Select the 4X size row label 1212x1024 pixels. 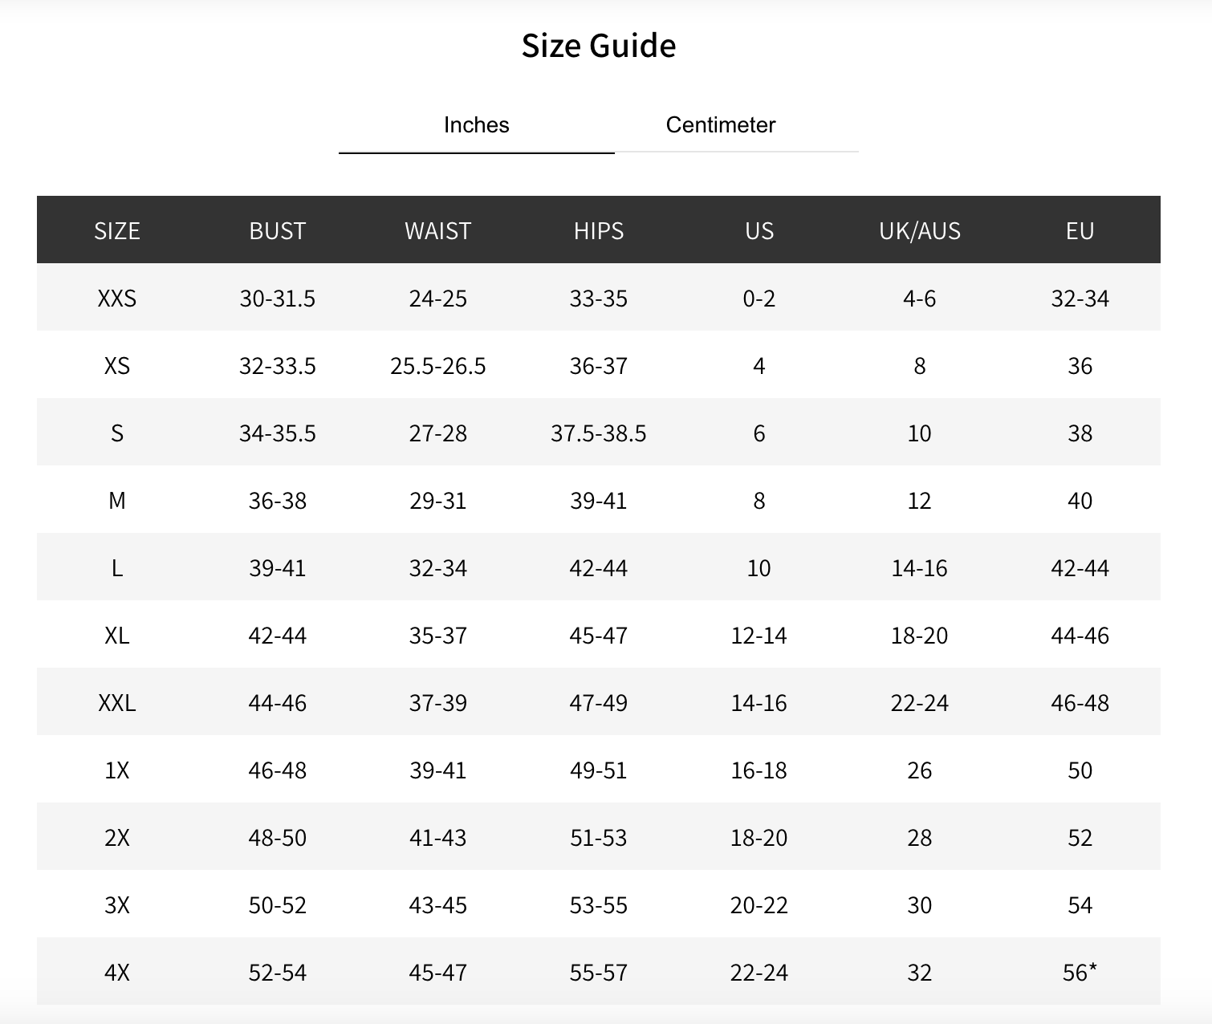117,973
